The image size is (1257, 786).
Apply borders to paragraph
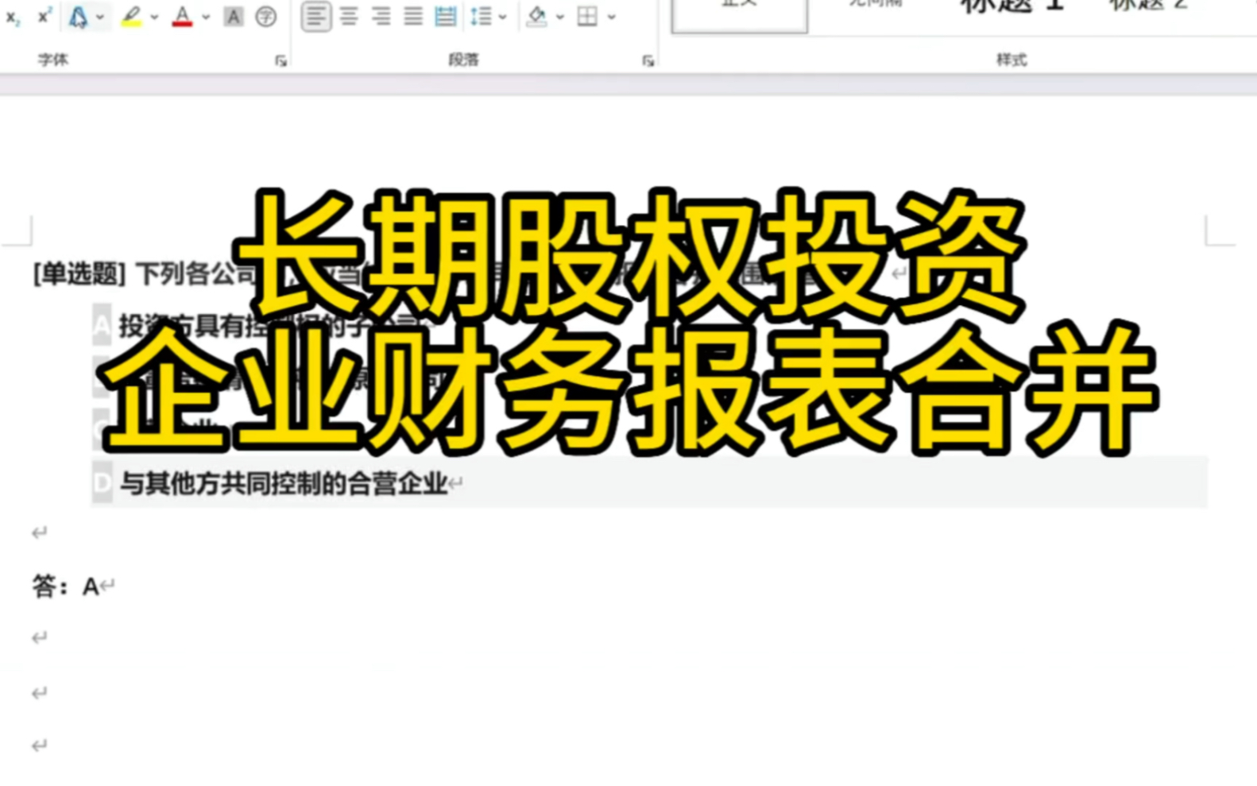(588, 16)
